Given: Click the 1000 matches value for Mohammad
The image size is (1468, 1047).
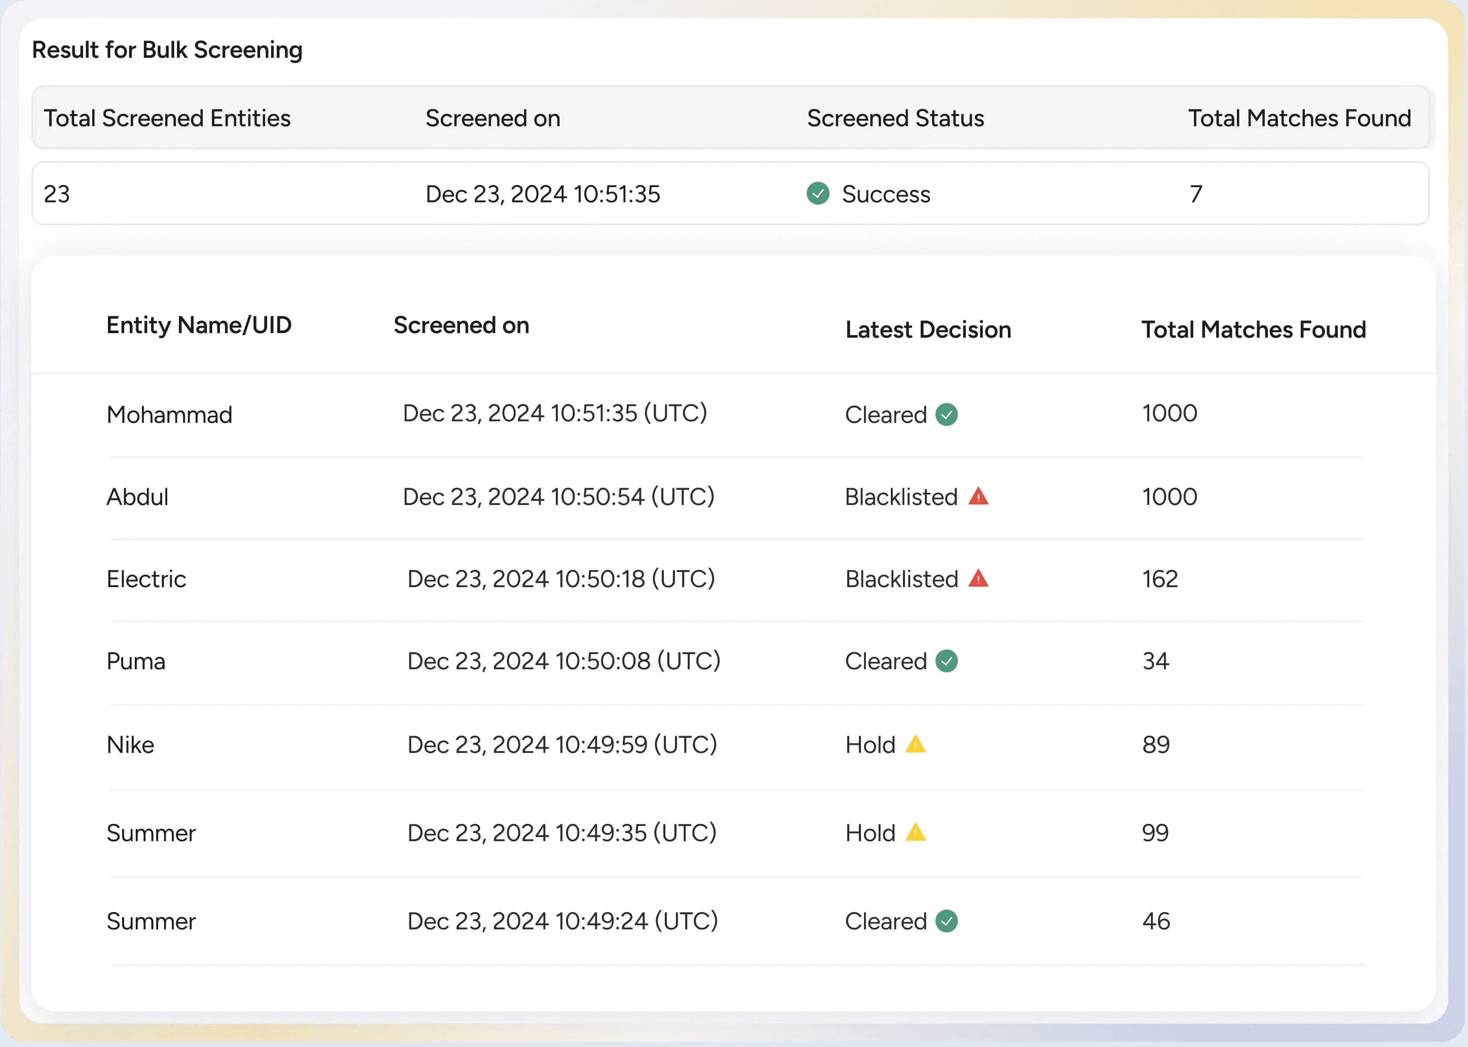Looking at the screenshot, I should coord(1169,413).
